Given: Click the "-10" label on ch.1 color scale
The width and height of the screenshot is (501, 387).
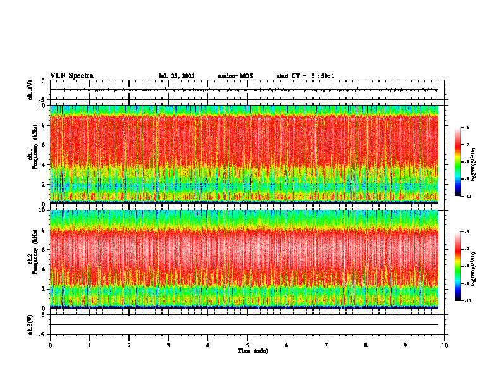Looking at the screenshot, I should point(468,197).
